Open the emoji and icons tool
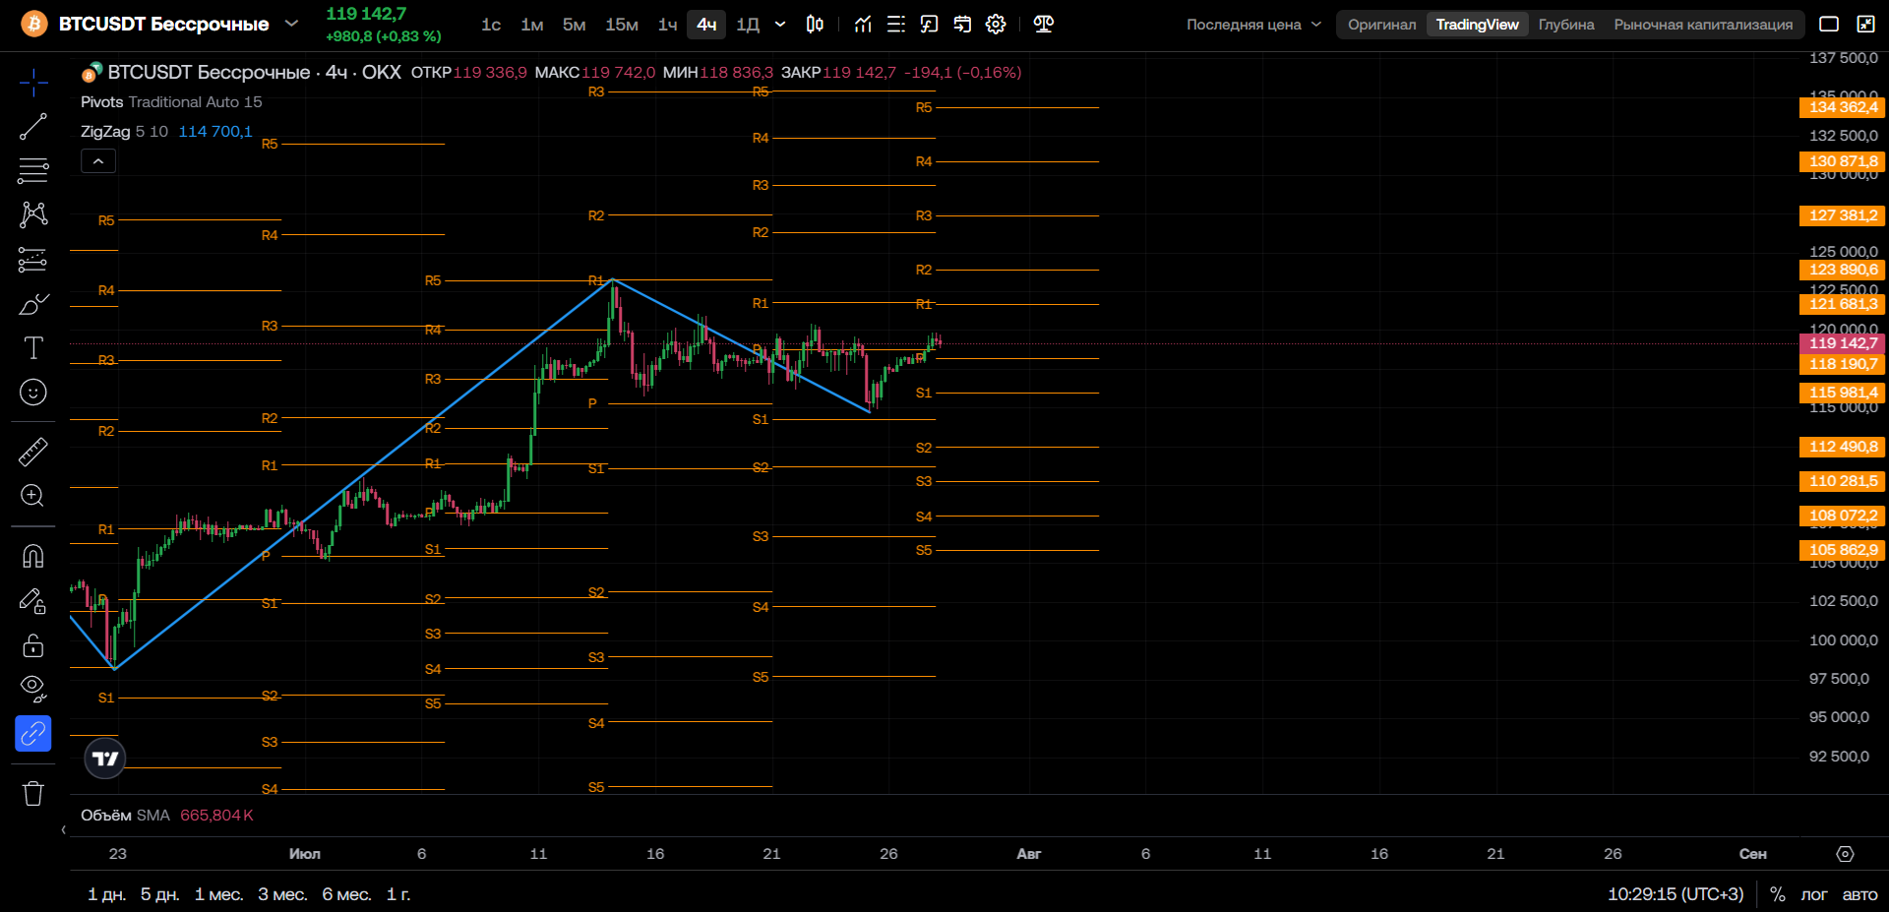This screenshot has width=1889, height=912. coord(33,393)
